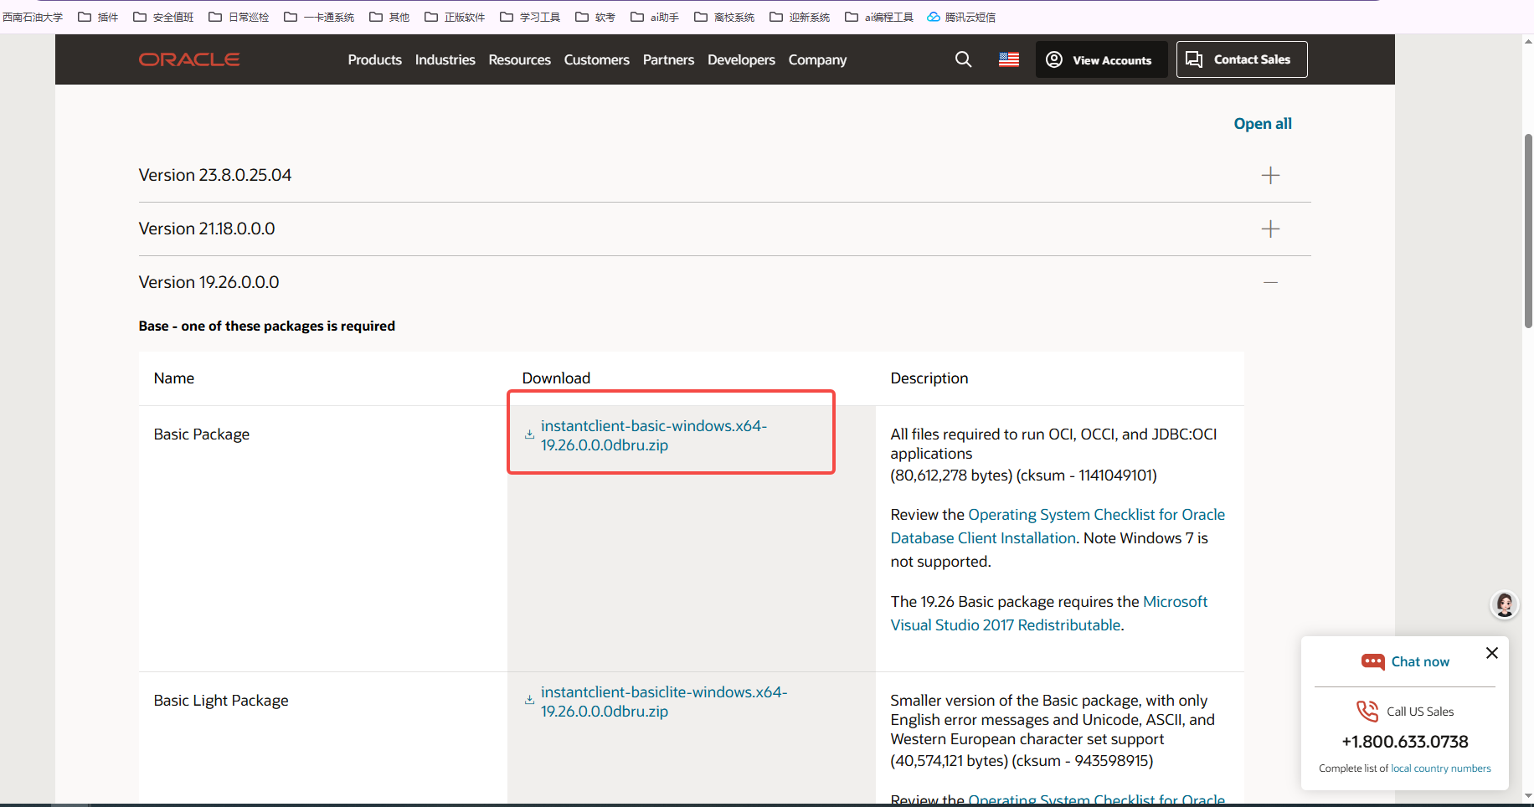Expand Version 21.18.0.0.0 section
1534x807 pixels.
coord(1270,228)
